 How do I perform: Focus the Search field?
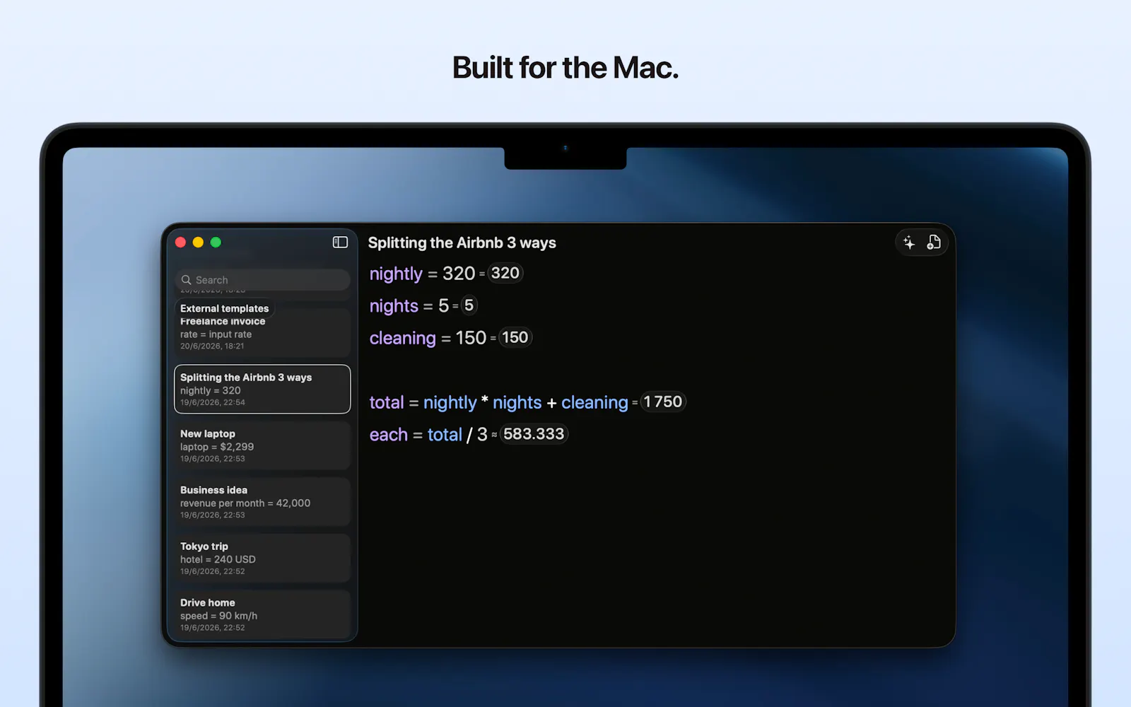coord(262,280)
